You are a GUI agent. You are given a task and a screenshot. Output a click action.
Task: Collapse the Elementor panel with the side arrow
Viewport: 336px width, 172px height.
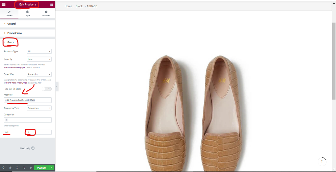tap(57, 86)
